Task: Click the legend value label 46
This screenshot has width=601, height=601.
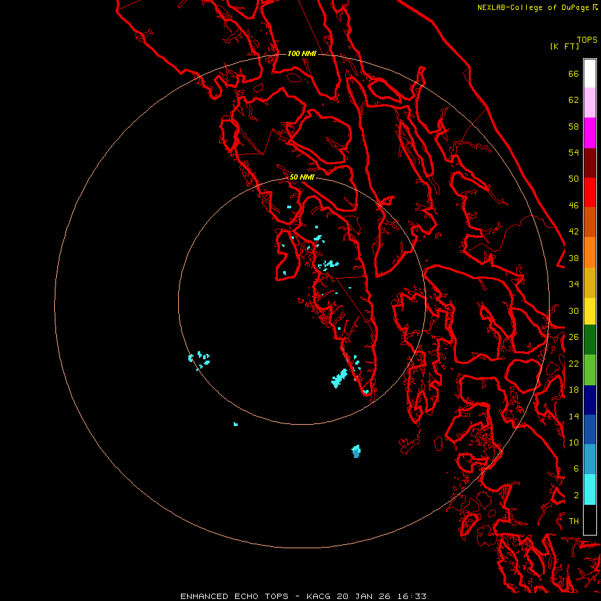Action: point(574,206)
